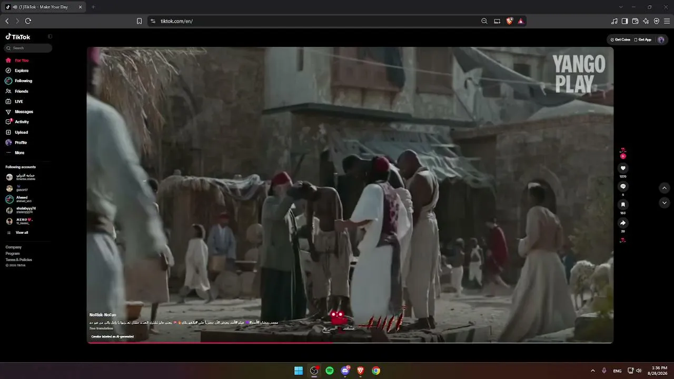This screenshot has height=379, width=674.
Task: Open the browser main menu
Action: click(x=667, y=21)
